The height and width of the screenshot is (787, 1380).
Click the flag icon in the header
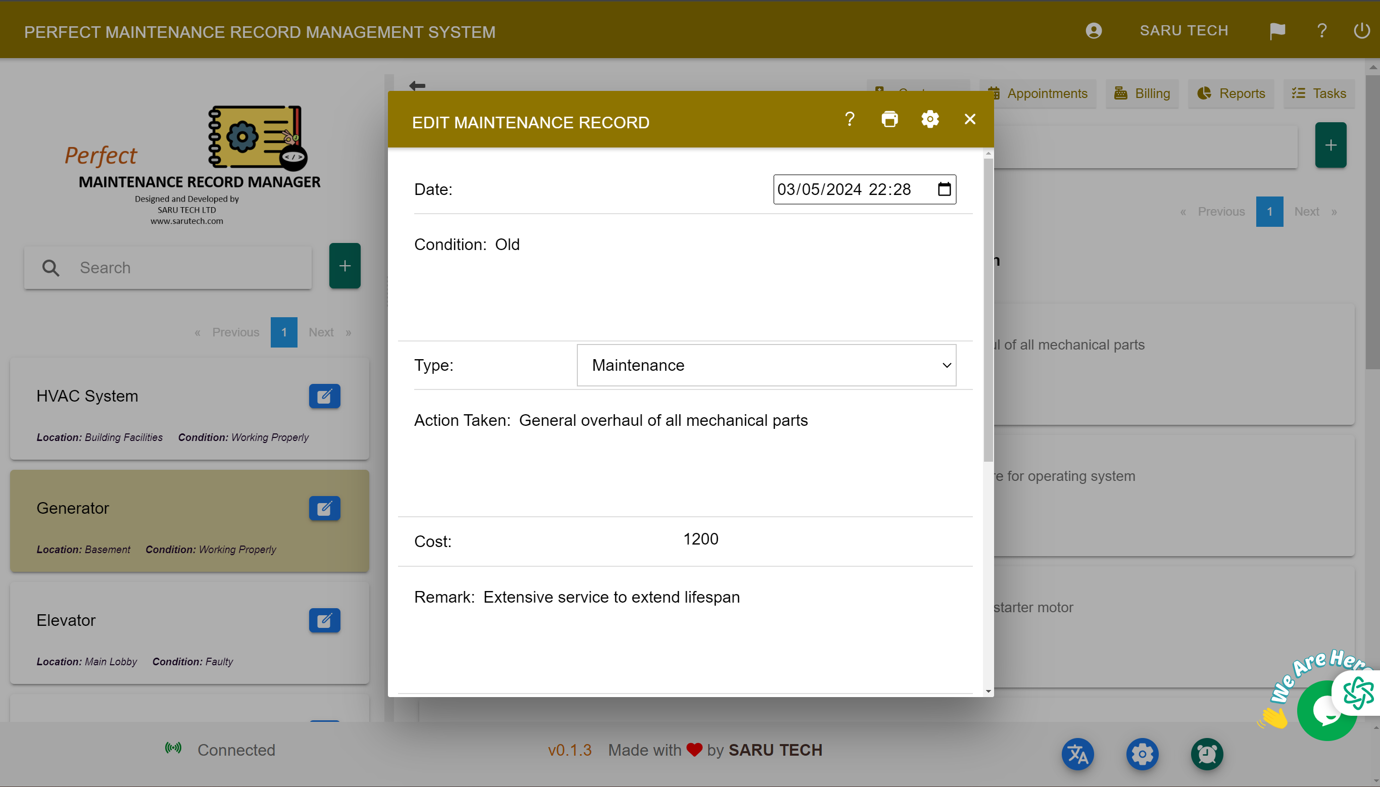(1277, 31)
